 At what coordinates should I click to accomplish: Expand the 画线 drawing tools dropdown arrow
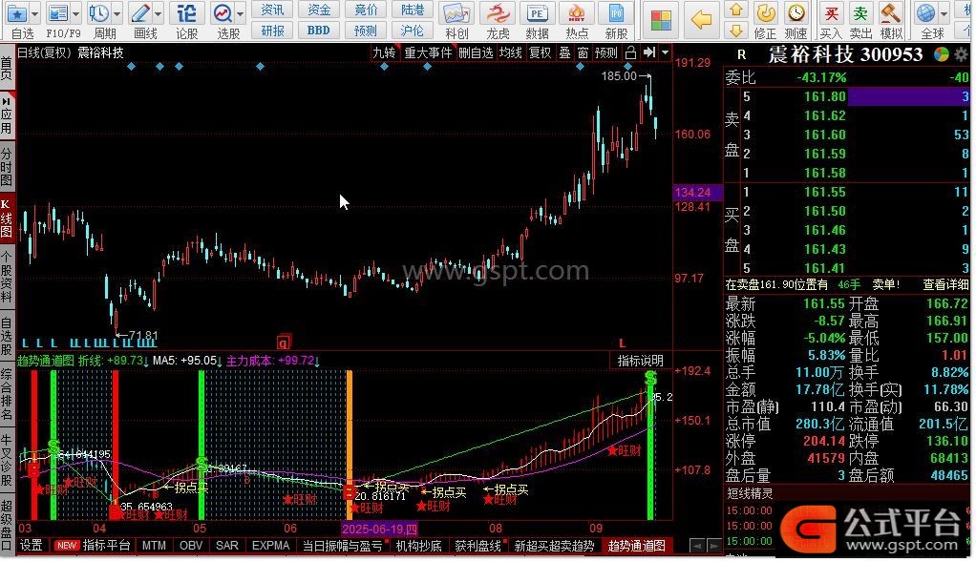tap(159, 13)
